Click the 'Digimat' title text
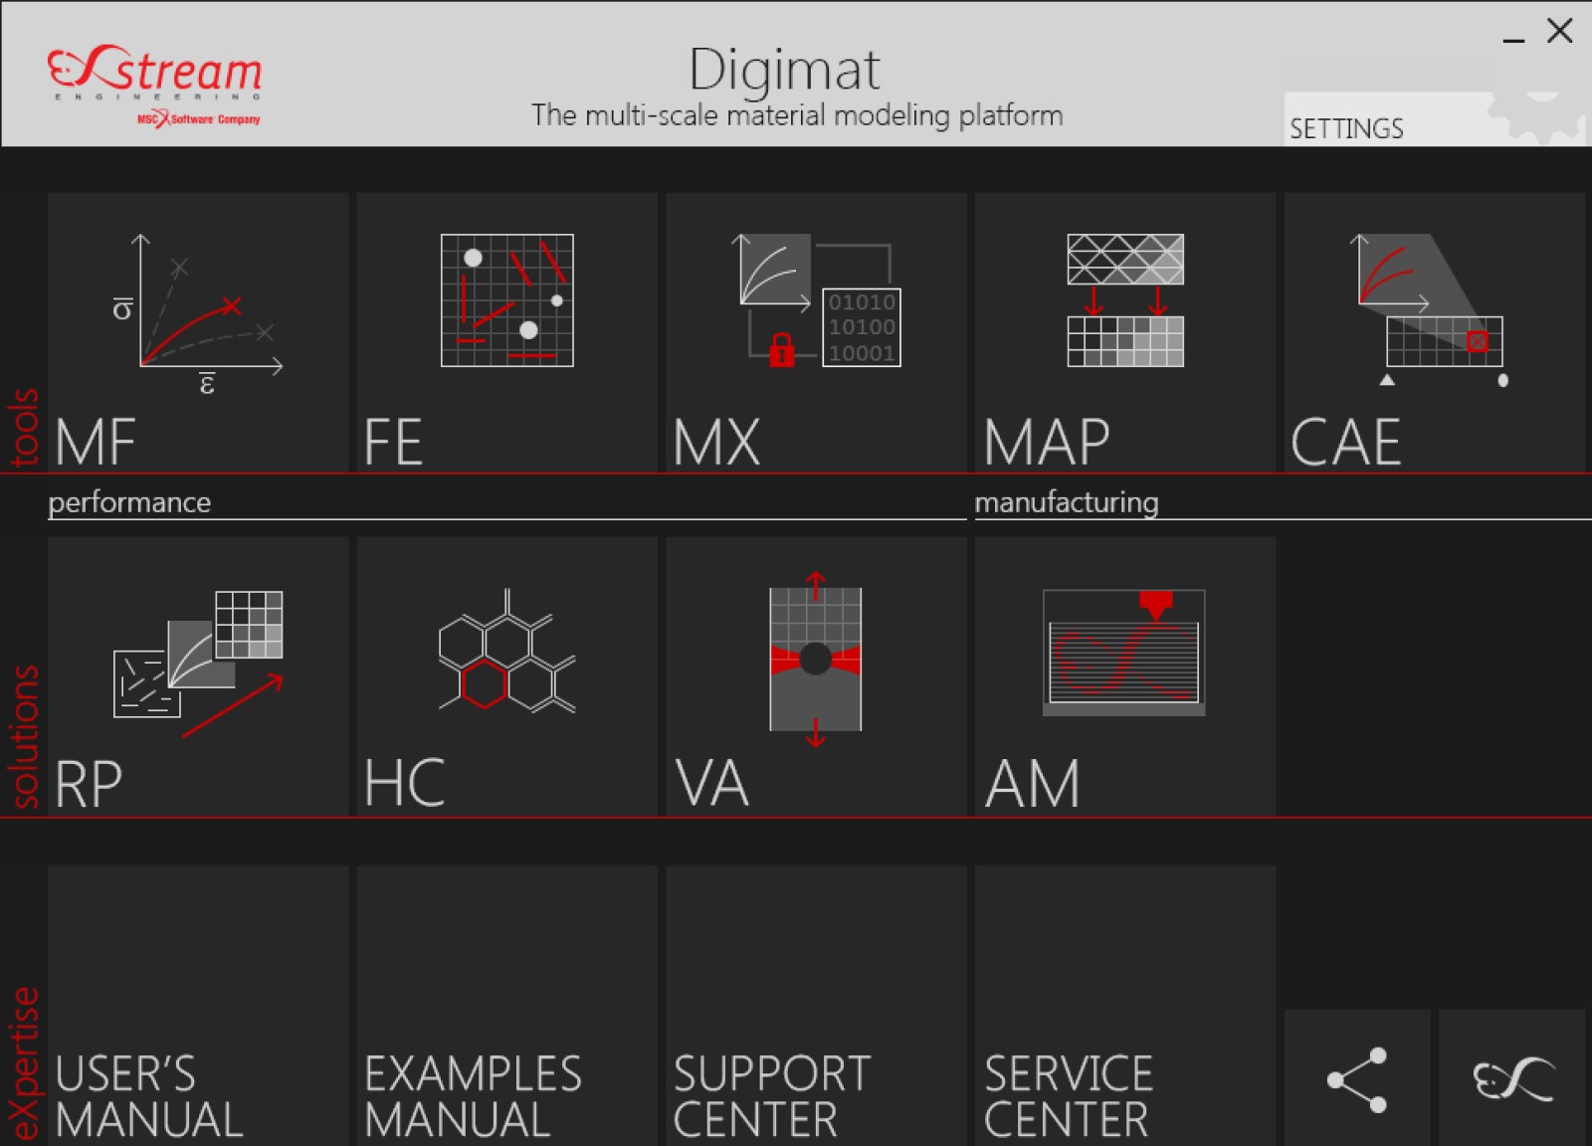The height and width of the screenshot is (1146, 1592). [785, 70]
